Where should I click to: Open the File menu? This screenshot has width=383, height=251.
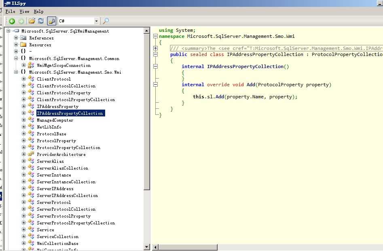tap(10, 11)
